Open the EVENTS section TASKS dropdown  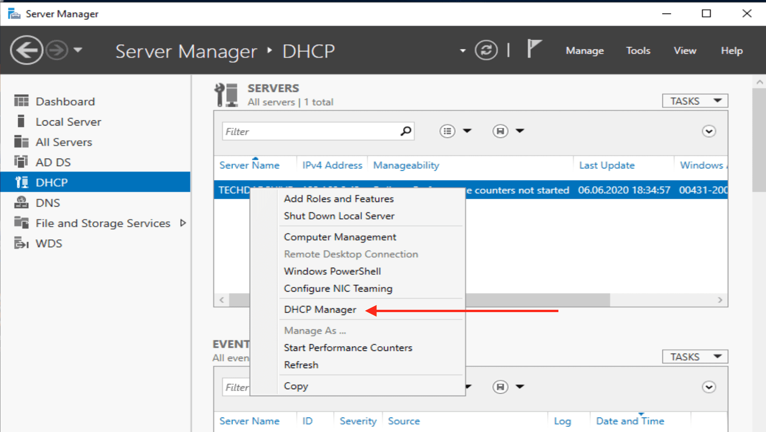[x=695, y=356]
